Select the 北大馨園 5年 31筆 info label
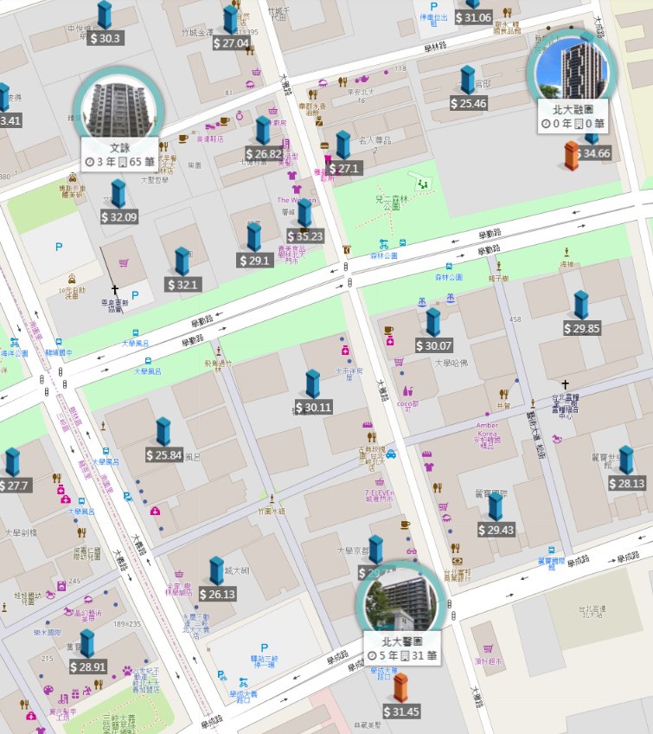The width and height of the screenshot is (653, 734). coord(402,649)
